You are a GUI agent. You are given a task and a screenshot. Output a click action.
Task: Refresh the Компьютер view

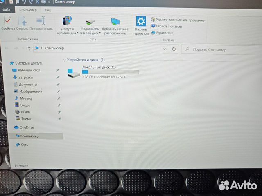pyautogui.click(x=174, y=49)
